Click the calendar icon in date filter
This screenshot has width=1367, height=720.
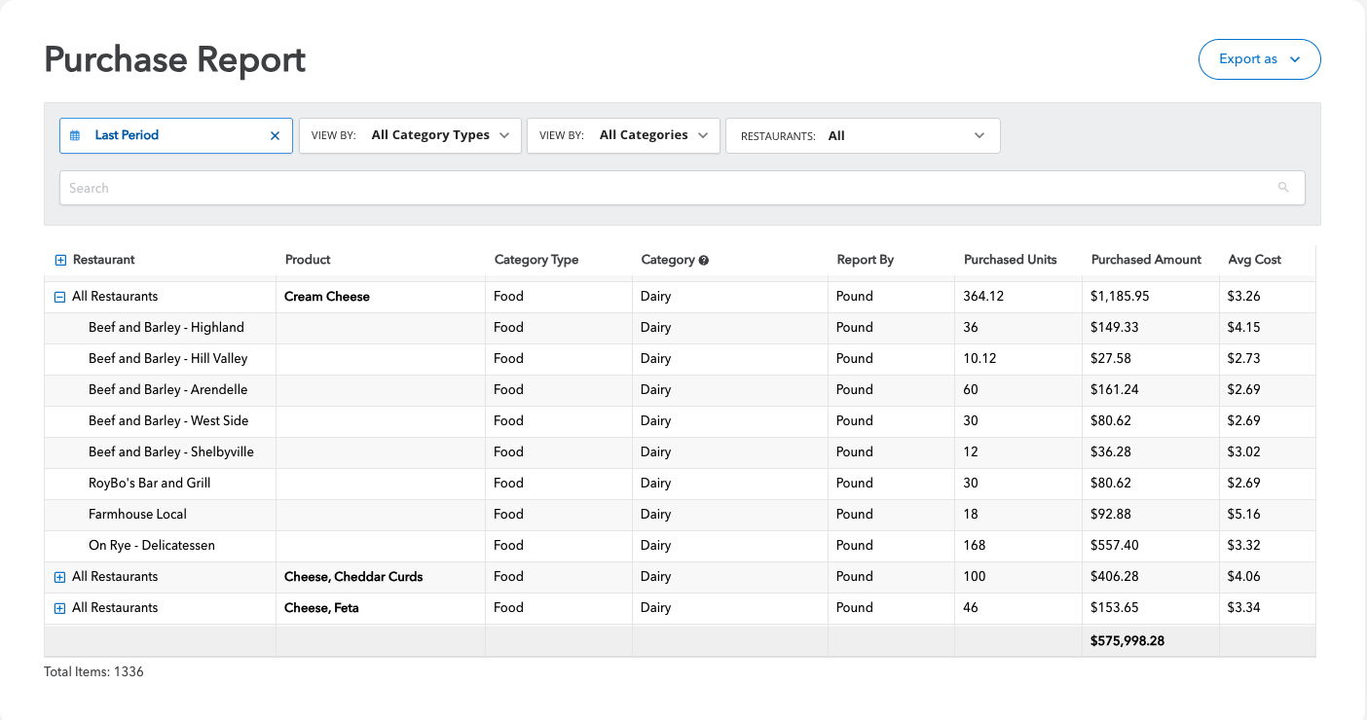click(x=75, y=136)
